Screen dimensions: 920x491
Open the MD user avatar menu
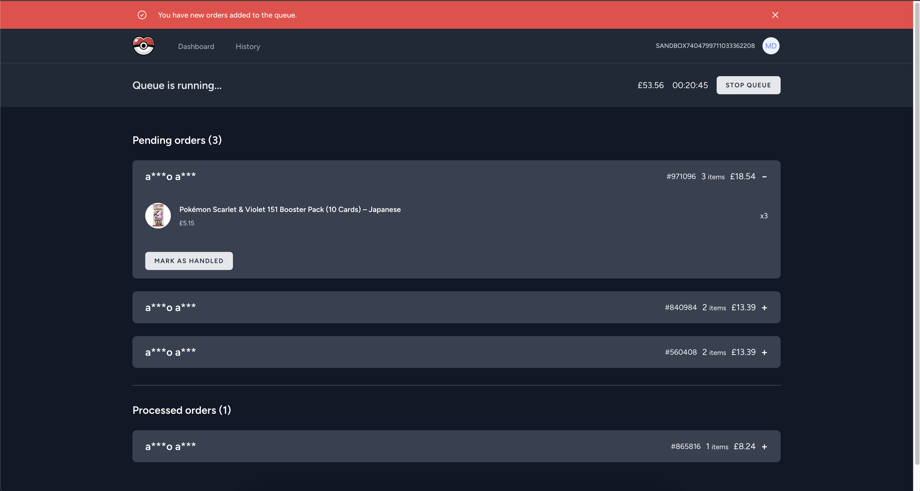tap(771, 46)
